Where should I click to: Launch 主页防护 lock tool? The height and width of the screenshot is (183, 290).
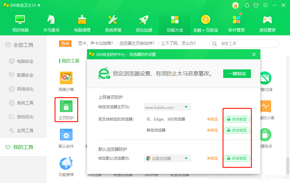coord(66,110)
